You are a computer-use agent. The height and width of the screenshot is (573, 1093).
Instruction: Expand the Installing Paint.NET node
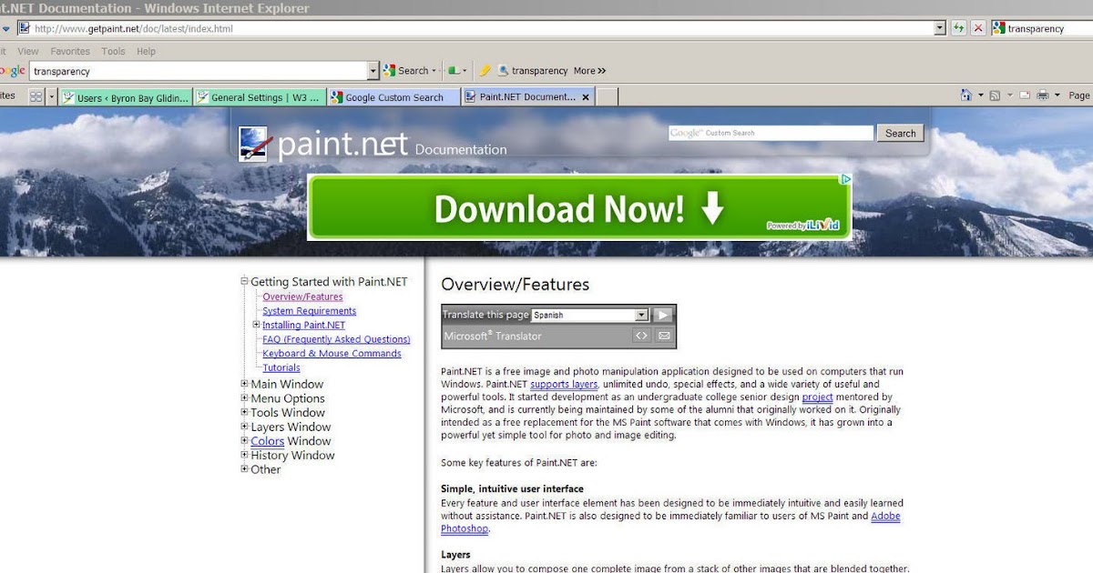coord(257,325)
